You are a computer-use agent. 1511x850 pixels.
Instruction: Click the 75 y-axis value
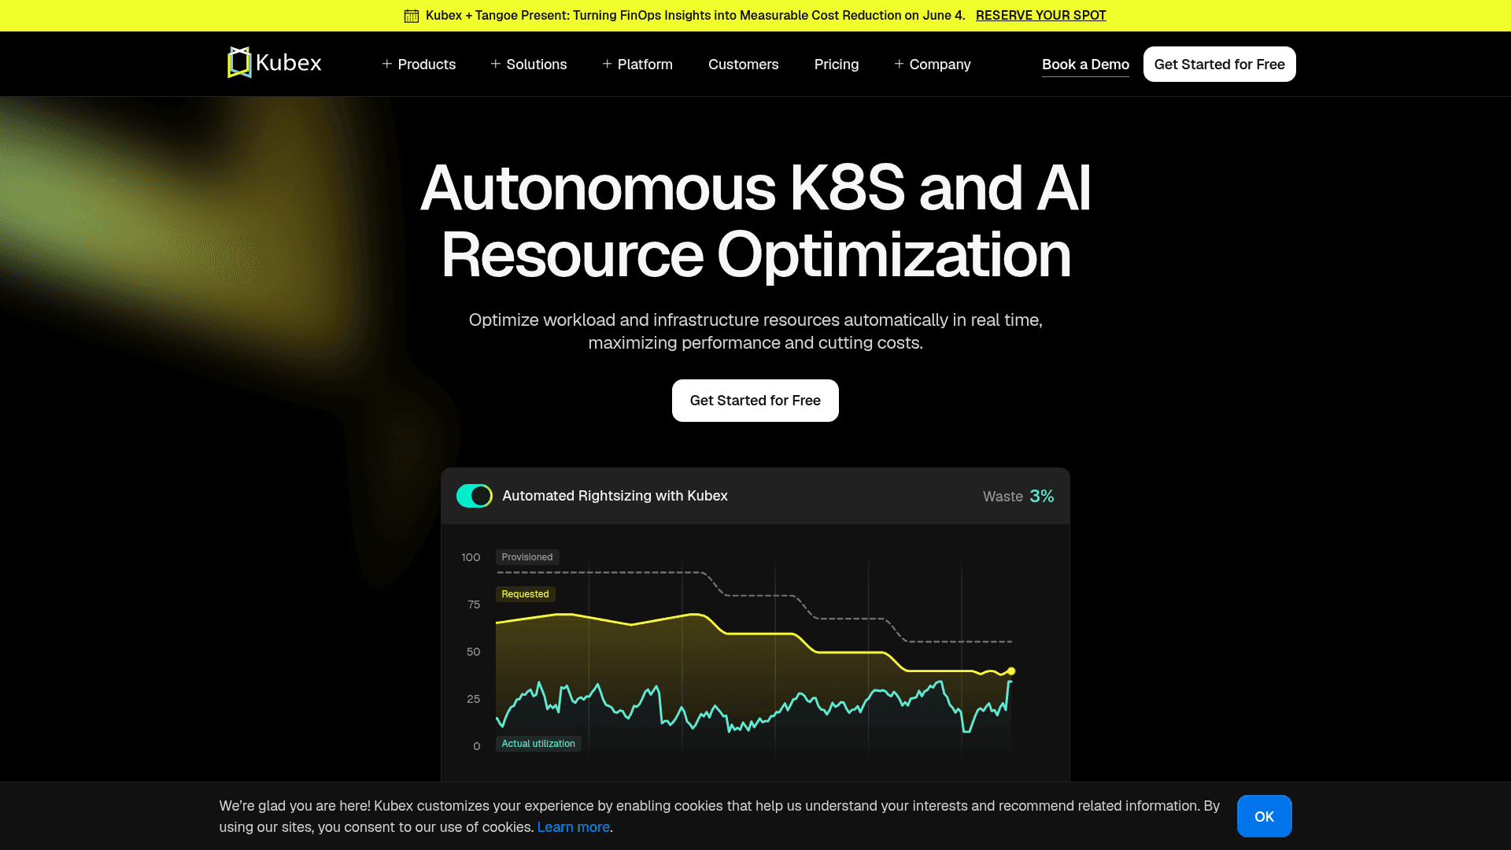coord(474,604)
